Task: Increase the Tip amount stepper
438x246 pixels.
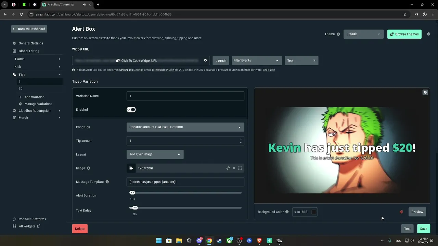Action: click(x=241, y=139)
